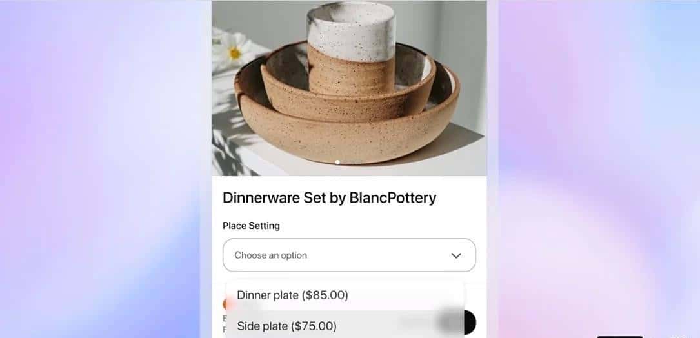
Task: Click the black round button behind the dropdown list
Action: pos(470,323)
